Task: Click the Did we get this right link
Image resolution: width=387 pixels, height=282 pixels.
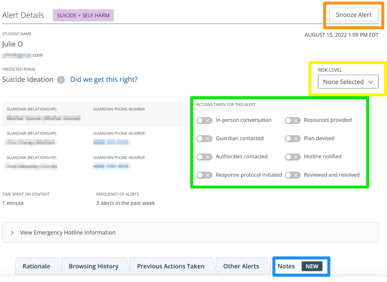Action: click(x=104, y=80)
